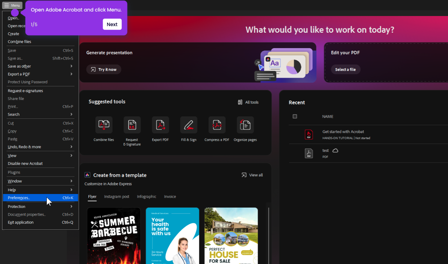This screenshot has height=264, width=448.
Task: Switch to the Invoice tab
Action: (x=170, y=196)
